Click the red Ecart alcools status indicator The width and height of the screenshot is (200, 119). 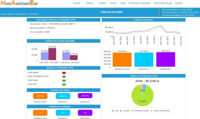(x=64, y=73)
